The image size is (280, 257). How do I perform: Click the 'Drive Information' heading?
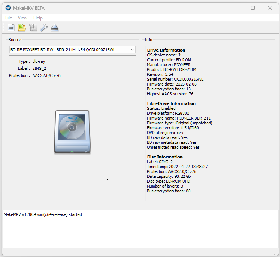point(166,50)
